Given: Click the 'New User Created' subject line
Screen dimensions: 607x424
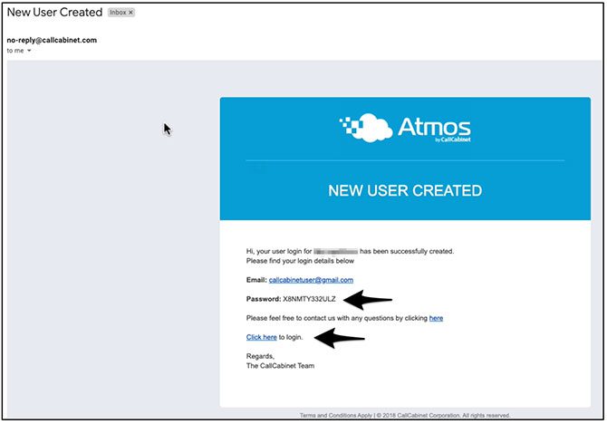Looking at the screenshot, I should [54, 13].
